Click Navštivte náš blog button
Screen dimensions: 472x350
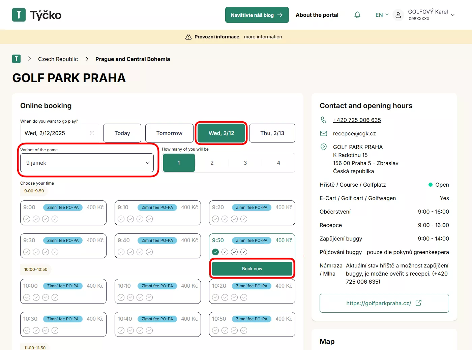coord(257,15)
